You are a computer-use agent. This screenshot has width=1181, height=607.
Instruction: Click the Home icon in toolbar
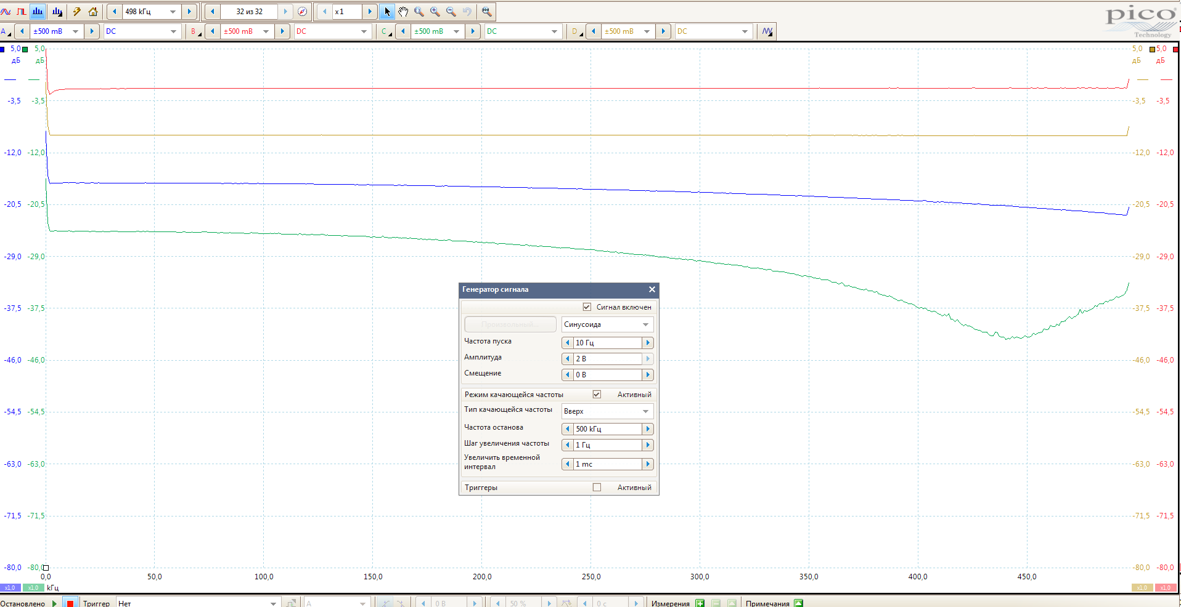coord(93,12)
